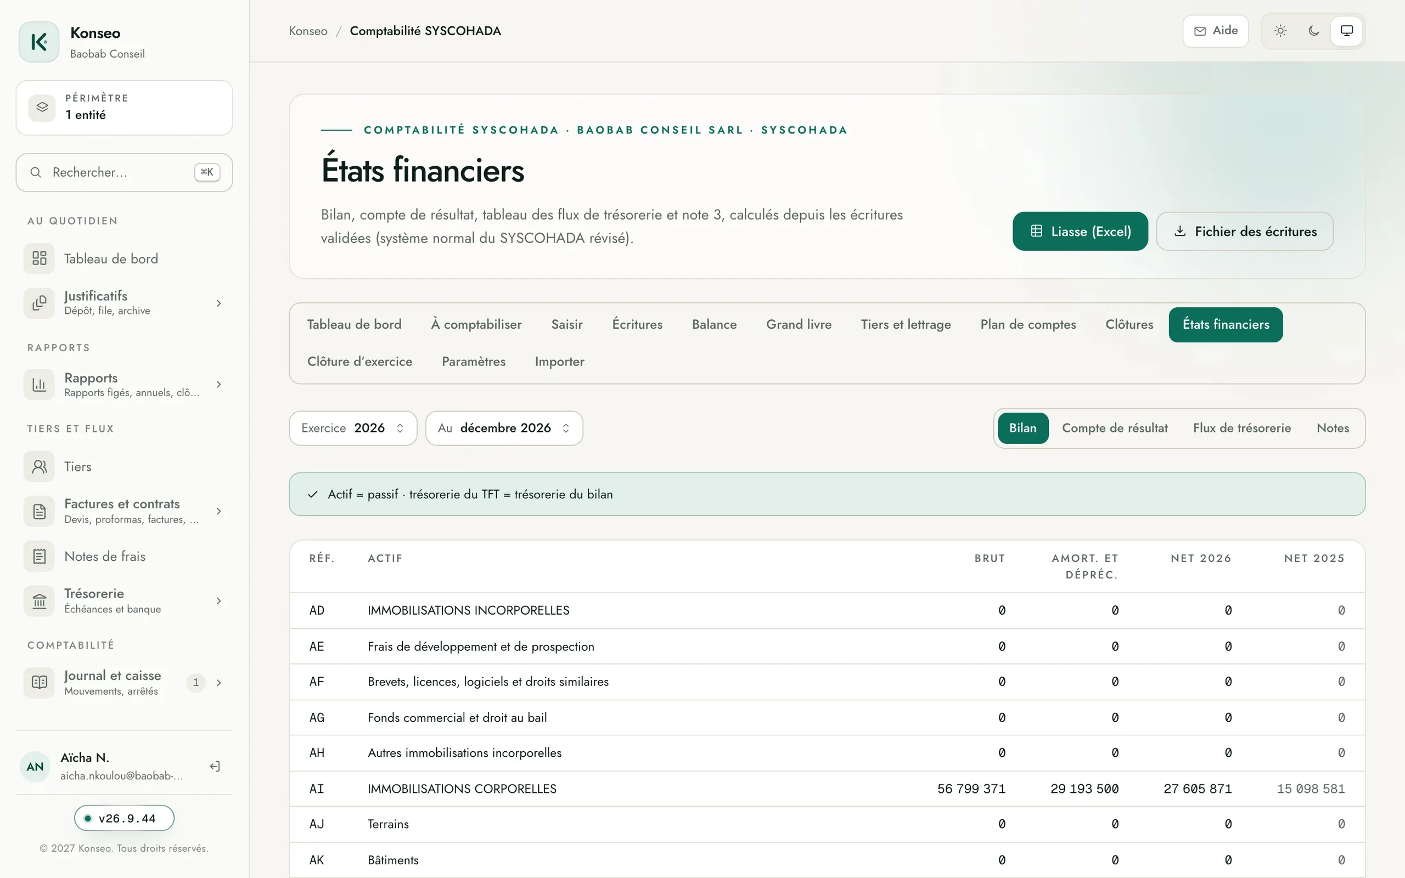Open the Tiers et lettrage tab
The image size is (1405, 878).
pos(906,325)
